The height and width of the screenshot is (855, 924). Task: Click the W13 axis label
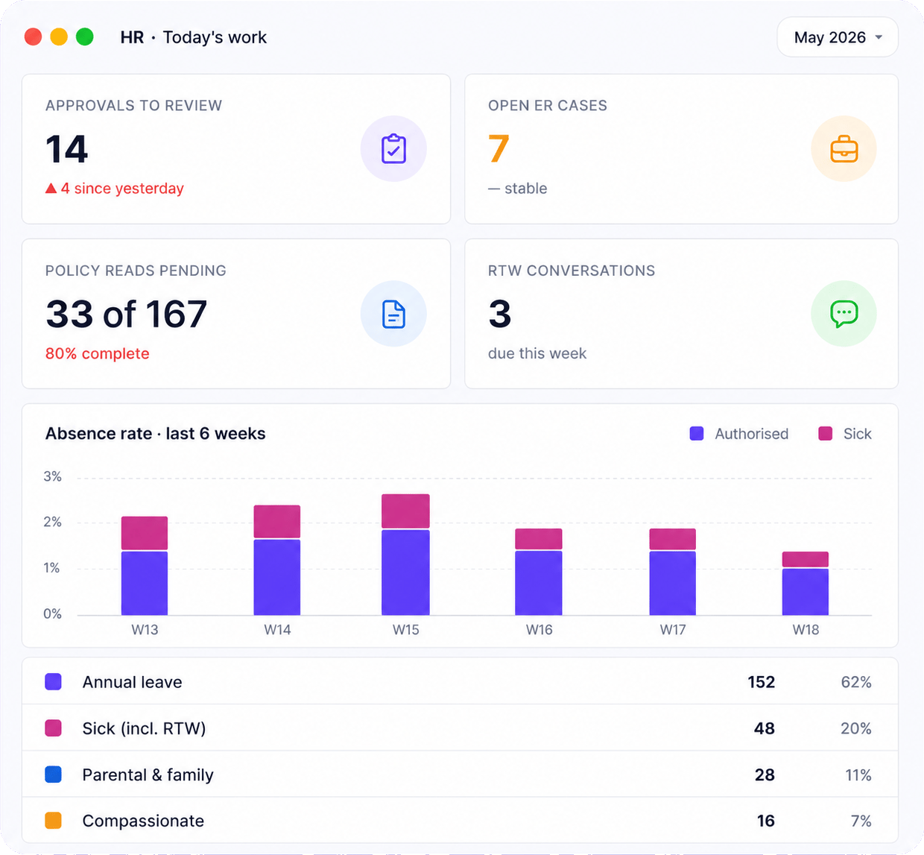pos(145,630)
